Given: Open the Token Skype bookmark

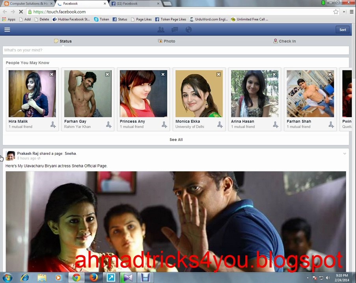Looking at the screenshot, I should click(101, 19).
